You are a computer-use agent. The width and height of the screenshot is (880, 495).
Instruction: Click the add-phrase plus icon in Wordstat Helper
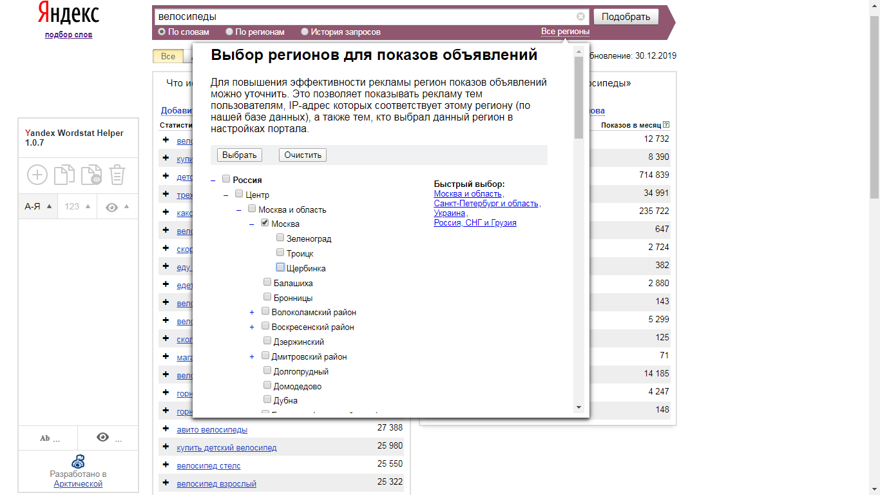37,175
